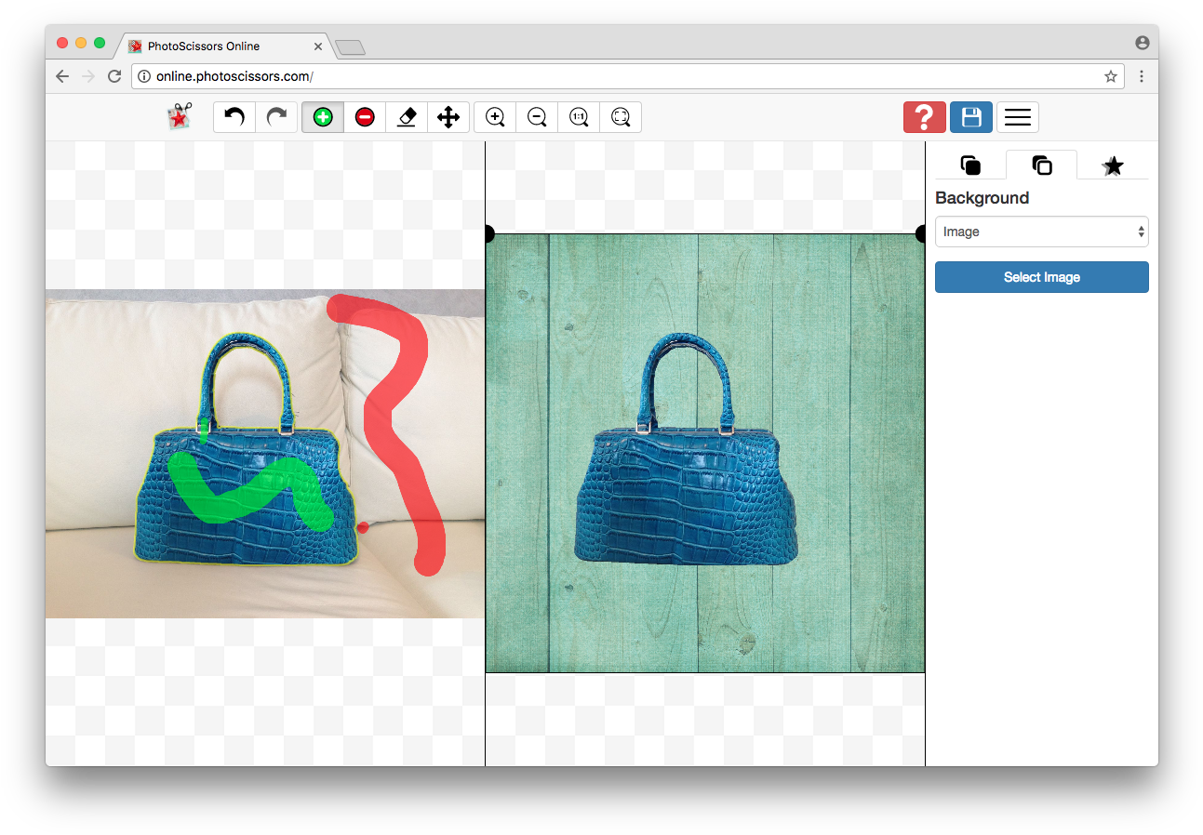Click the zoom to fit icon

[x=621, y=117]
